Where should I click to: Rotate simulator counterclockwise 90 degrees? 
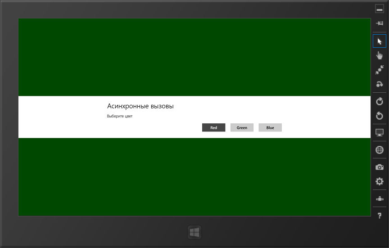pos(380,116)
